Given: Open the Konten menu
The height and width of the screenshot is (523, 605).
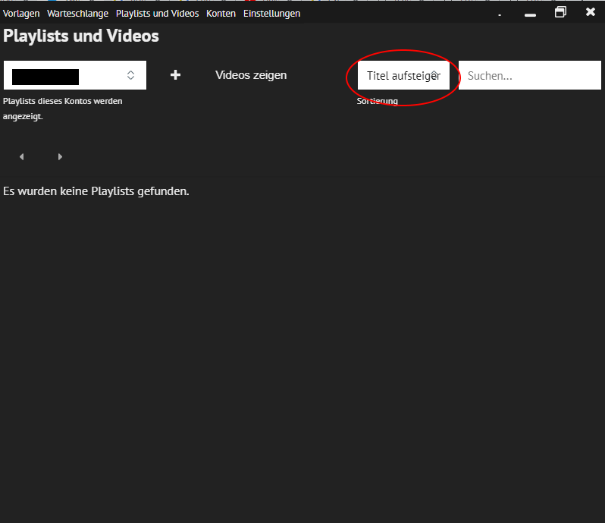Looking at the screenshot, I should click(221, 14).
